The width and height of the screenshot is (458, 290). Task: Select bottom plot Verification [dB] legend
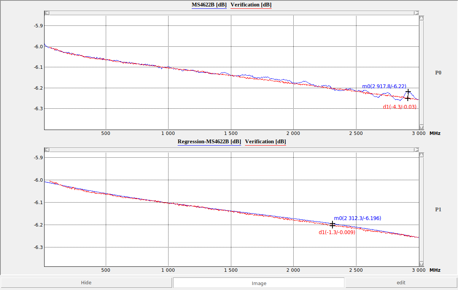pos(266,142)
